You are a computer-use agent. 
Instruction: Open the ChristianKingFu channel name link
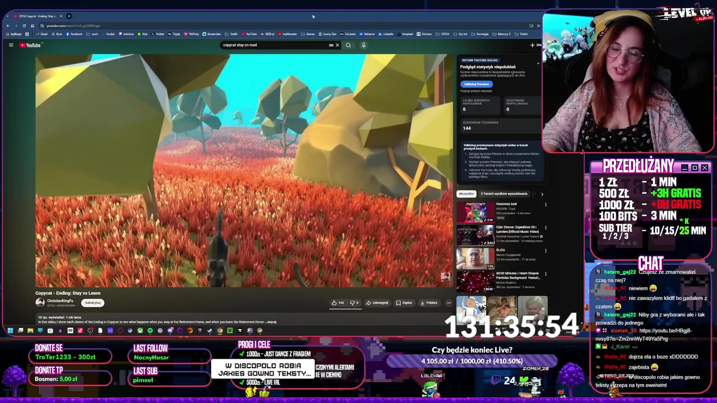point(60,301)
